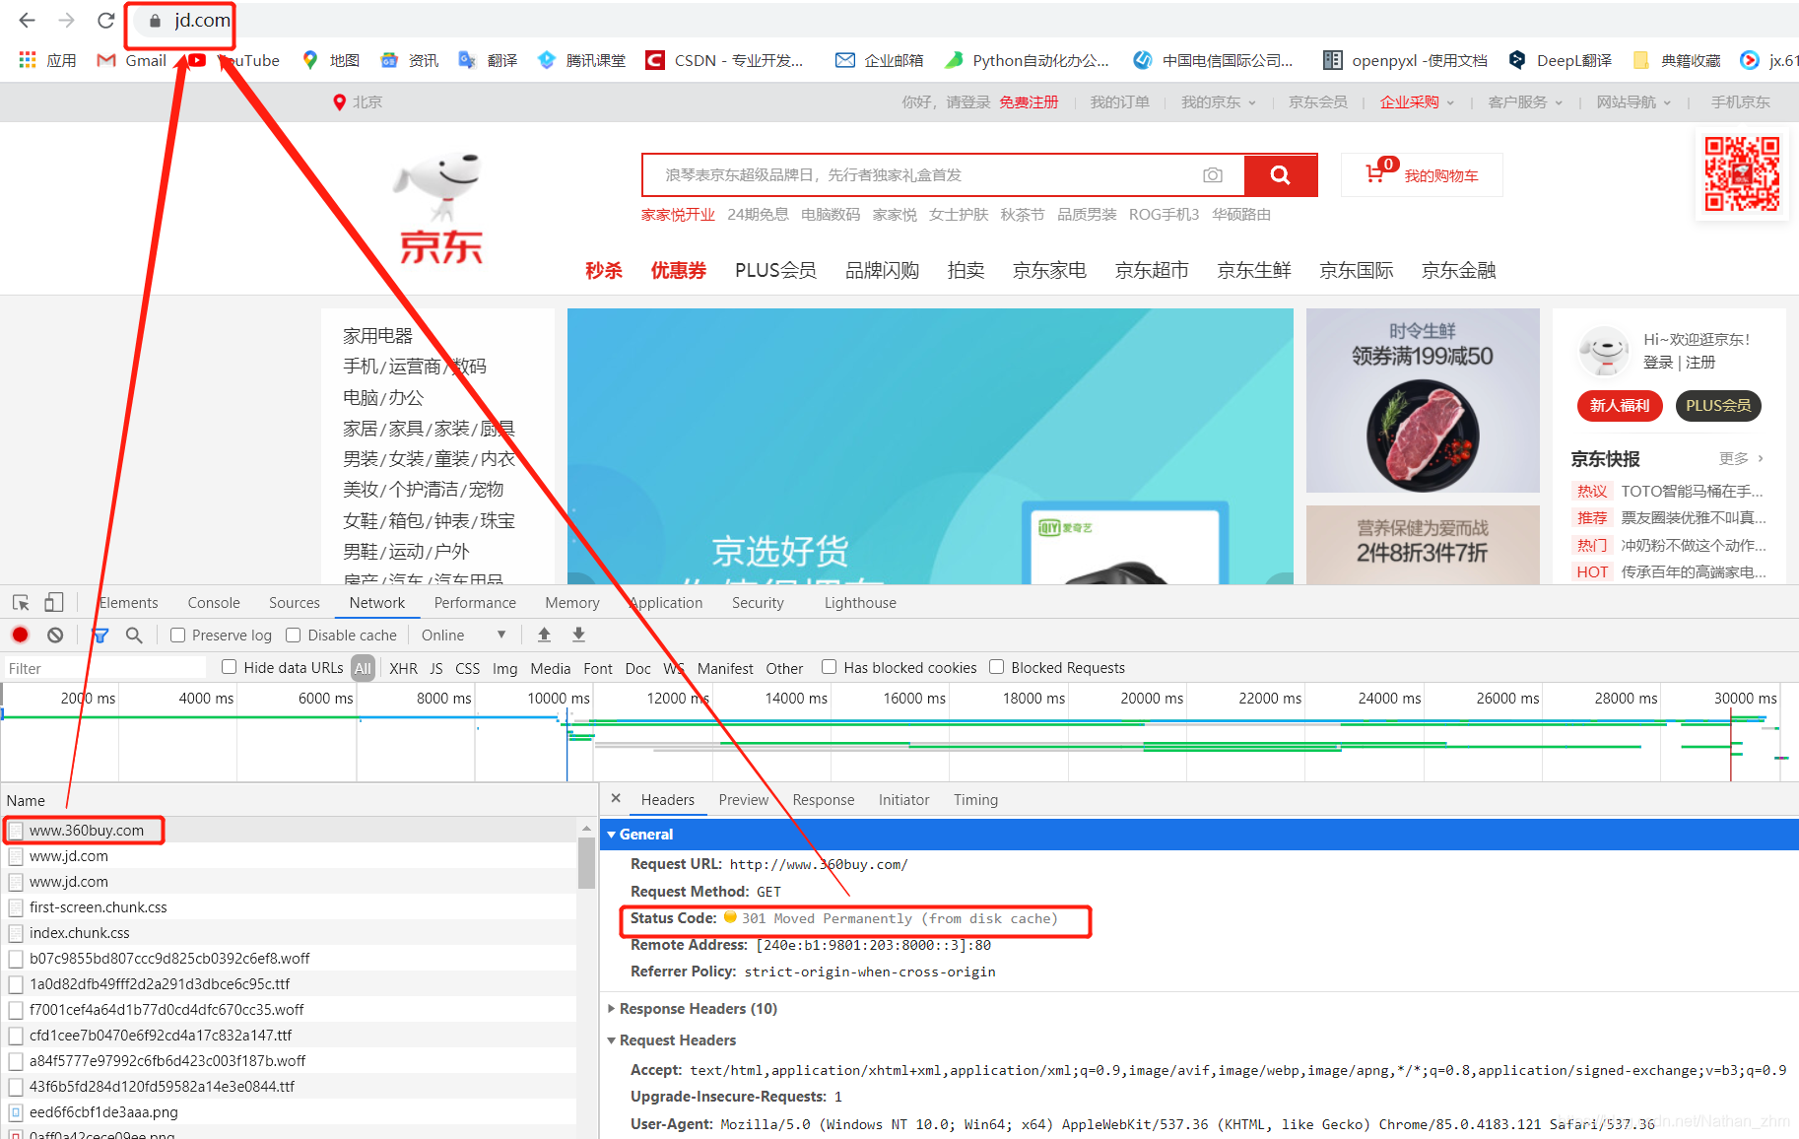Image resolution: width=1799 pixels, height=1139 pixels.
Task: Switch to the Console tab
Action: (214, 603)
